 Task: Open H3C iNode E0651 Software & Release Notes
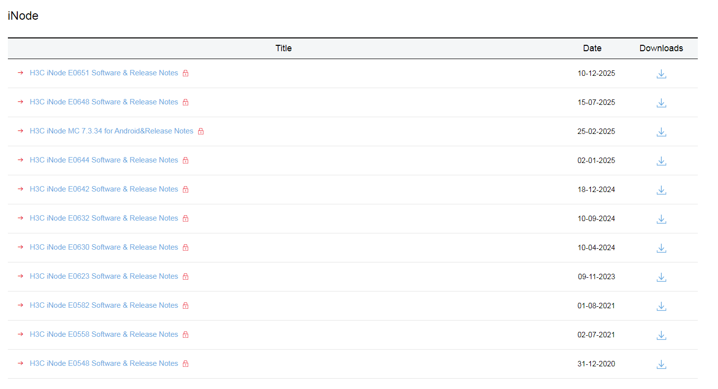click(104, 73)
